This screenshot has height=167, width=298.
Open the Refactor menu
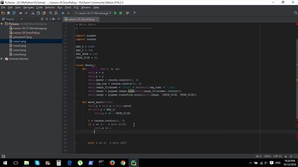[x=50, y=7]
